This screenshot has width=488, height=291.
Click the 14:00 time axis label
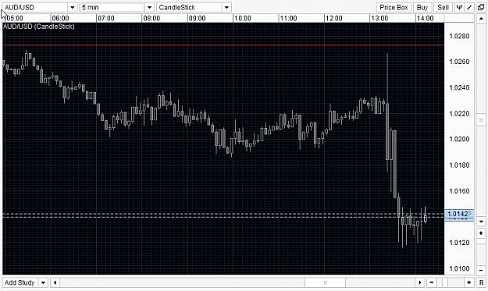click(425, 19)
